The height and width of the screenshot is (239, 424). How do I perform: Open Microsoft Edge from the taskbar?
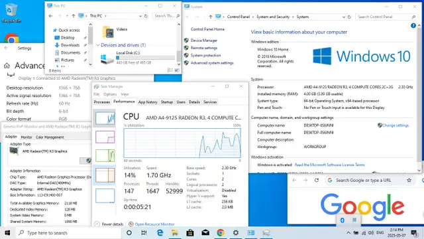coord(160,233)
